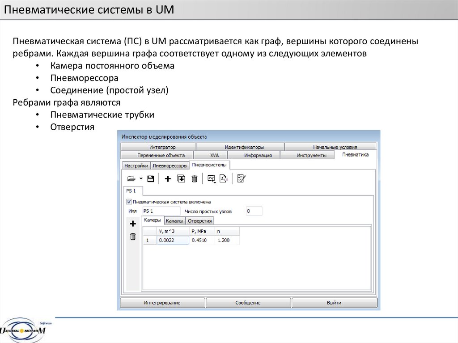The width and height of the screenshot is (458, 343).
Task: Select the volume cell 0.0022
Action: click(x=173, y=240)
